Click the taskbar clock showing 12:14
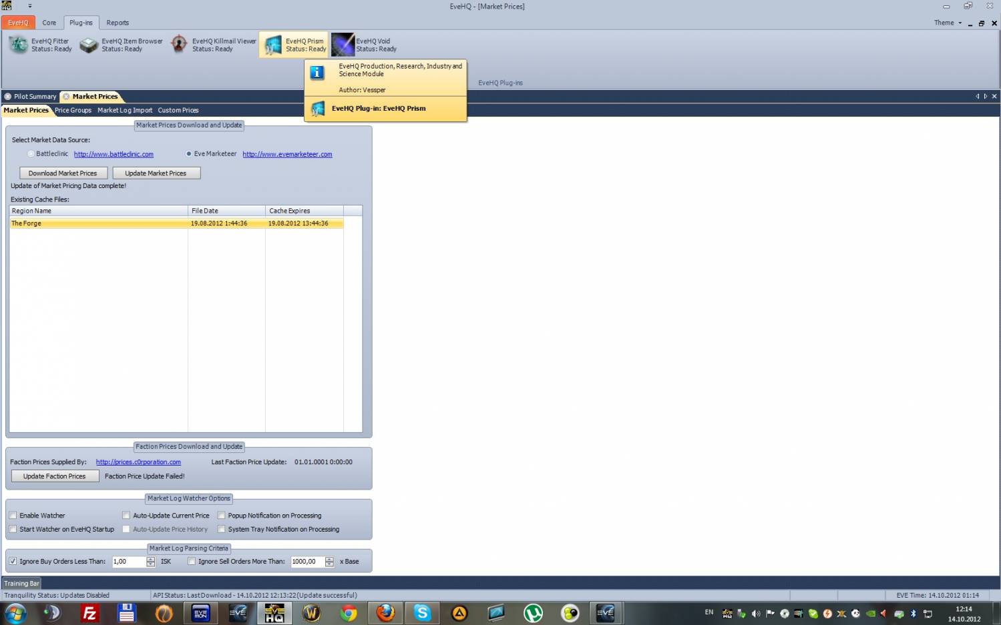The width and height of the screenshot is (1001, 625). 964,614
